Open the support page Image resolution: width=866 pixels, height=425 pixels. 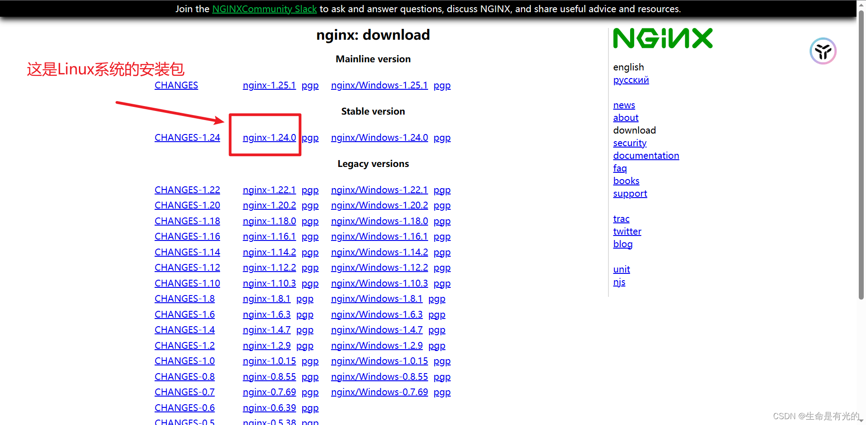[630, 194]
